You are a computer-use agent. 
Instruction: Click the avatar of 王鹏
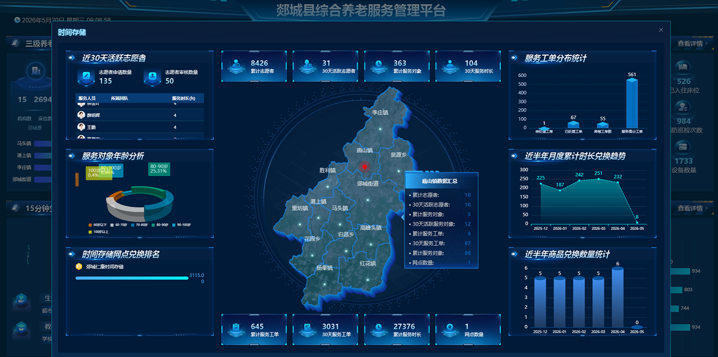tap(81, 127)
